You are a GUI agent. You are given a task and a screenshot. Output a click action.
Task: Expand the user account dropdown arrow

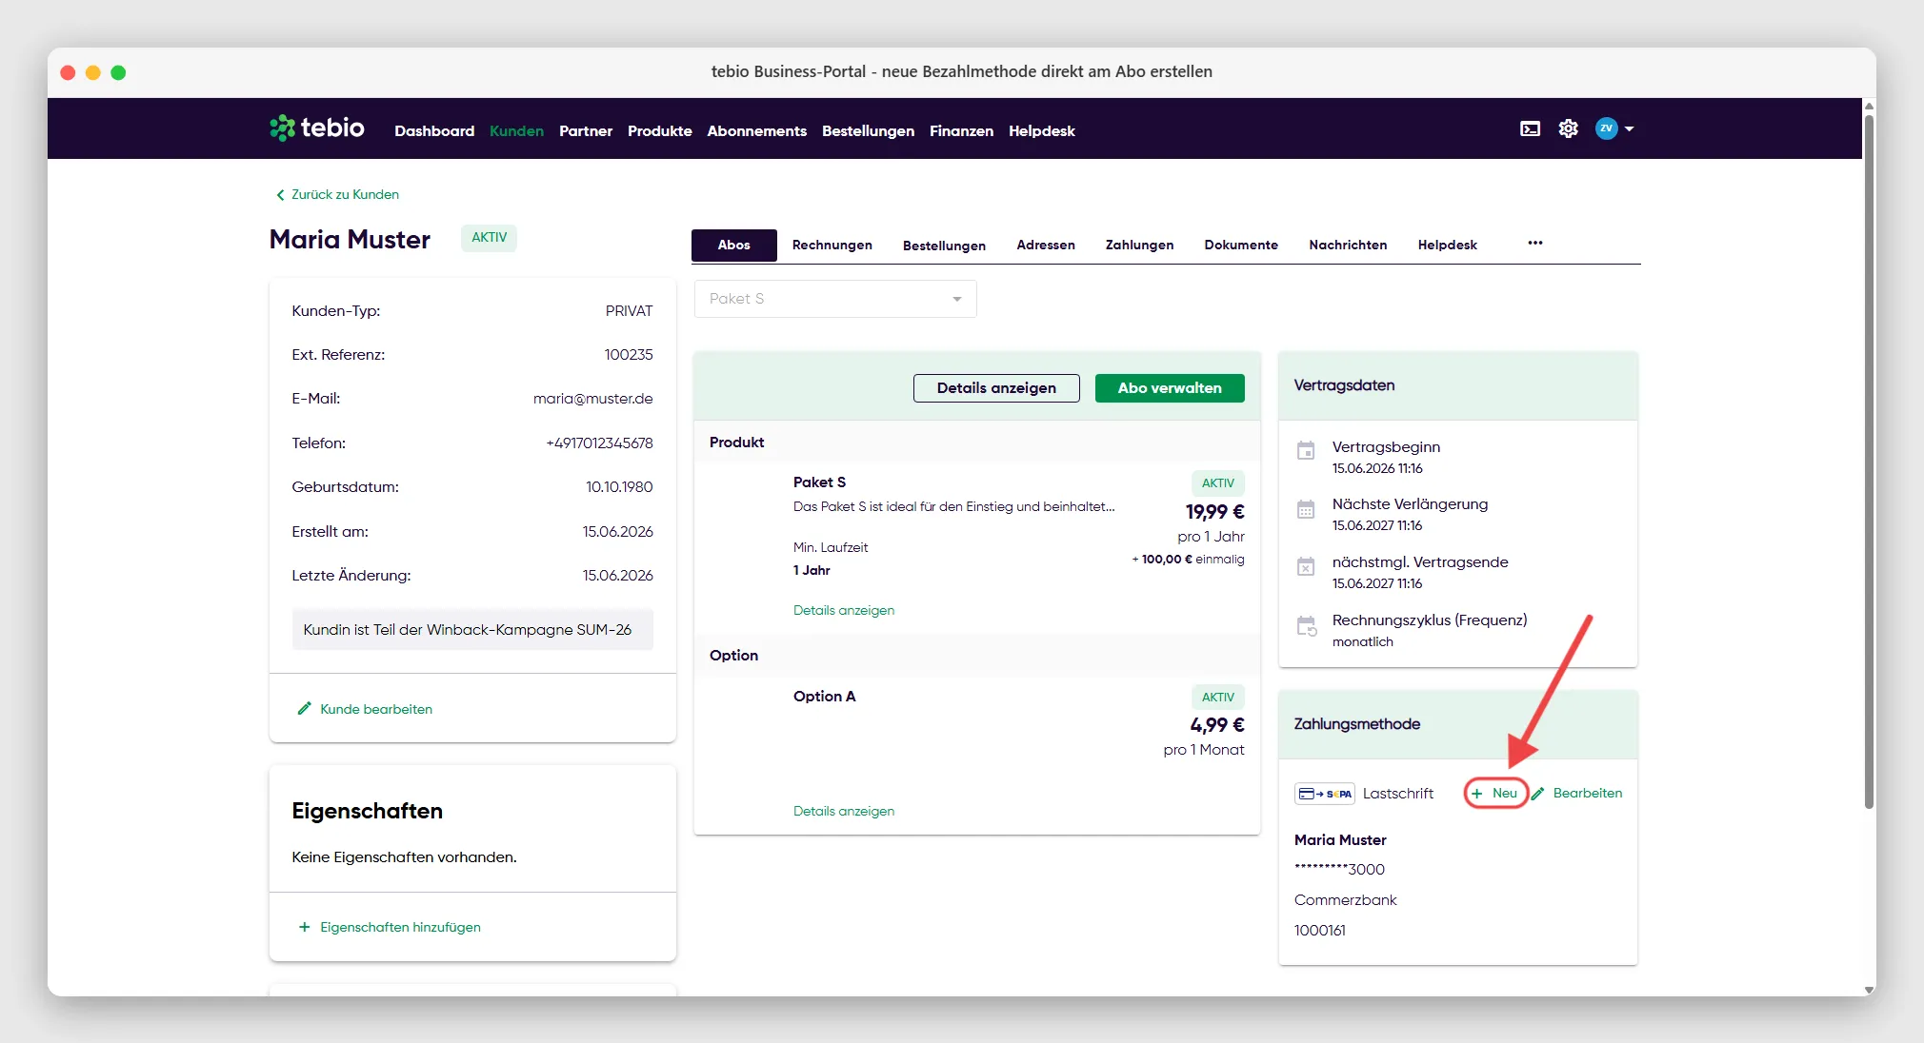pos(1629,128)
